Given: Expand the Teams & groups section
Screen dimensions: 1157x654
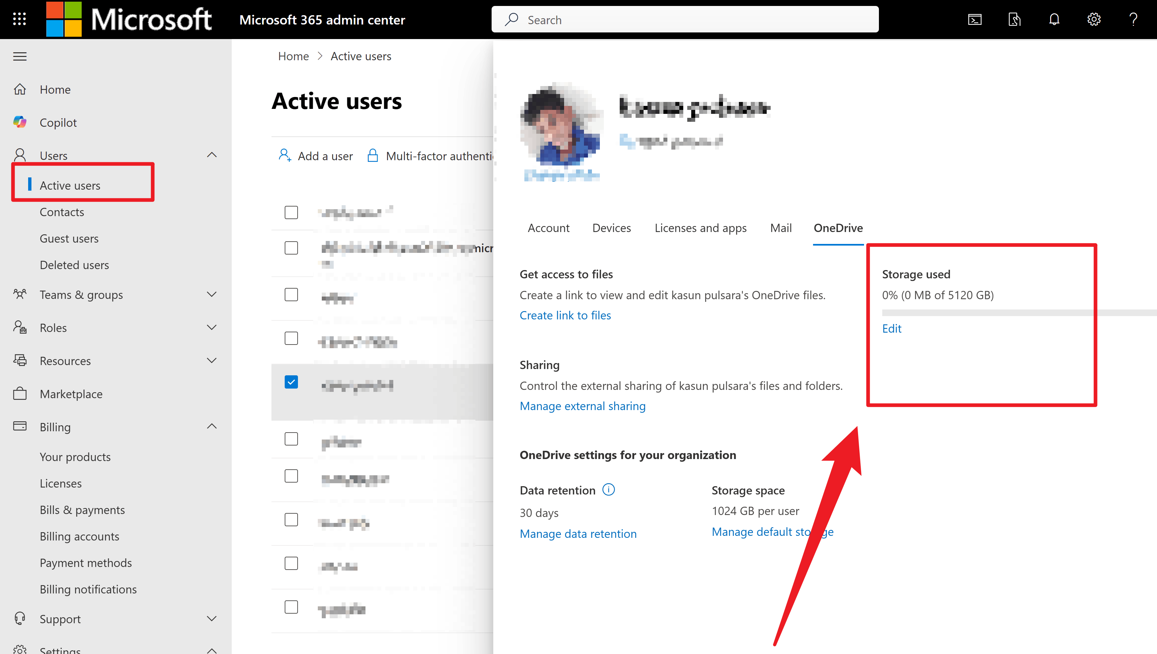Looking at the screenshot, I should tap(212, 295).
